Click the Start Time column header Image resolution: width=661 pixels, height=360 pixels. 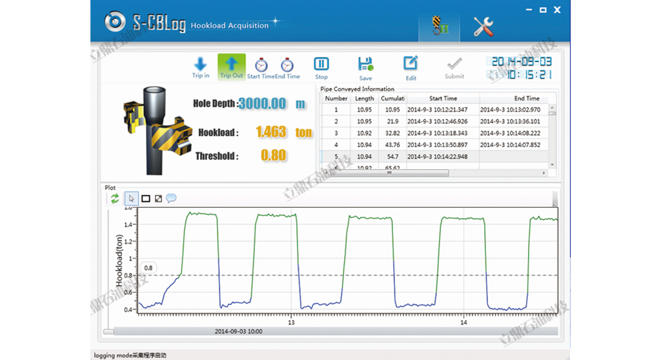tap(443, 99)
